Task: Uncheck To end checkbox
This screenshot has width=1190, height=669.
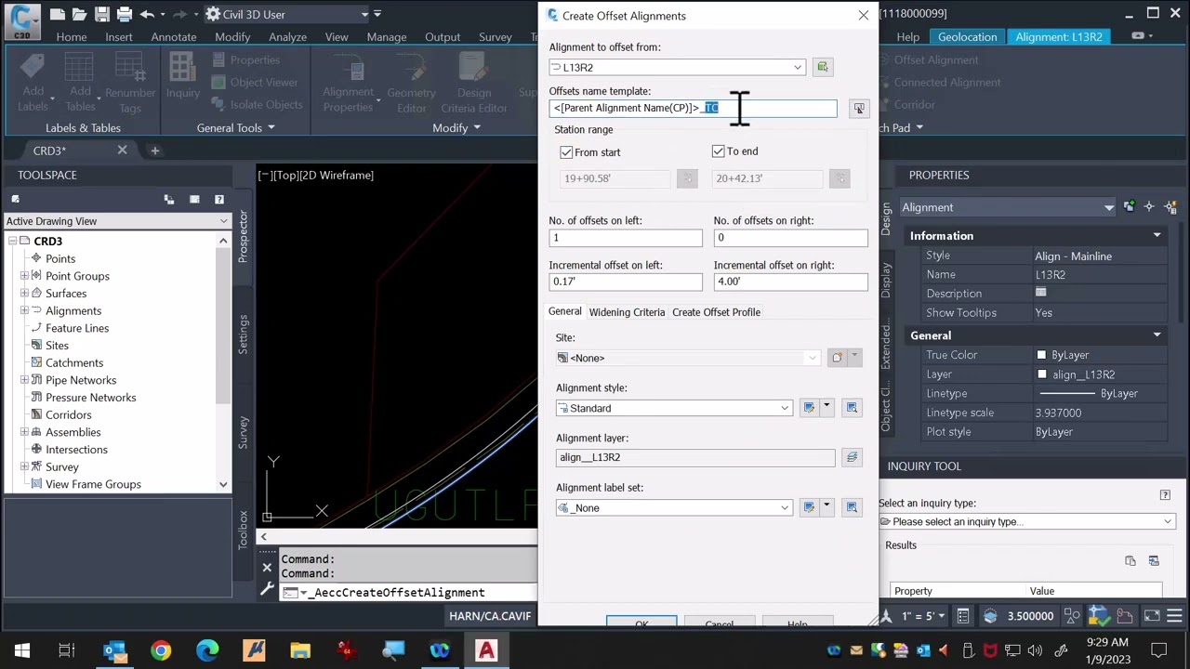Action: pos(718,151)
